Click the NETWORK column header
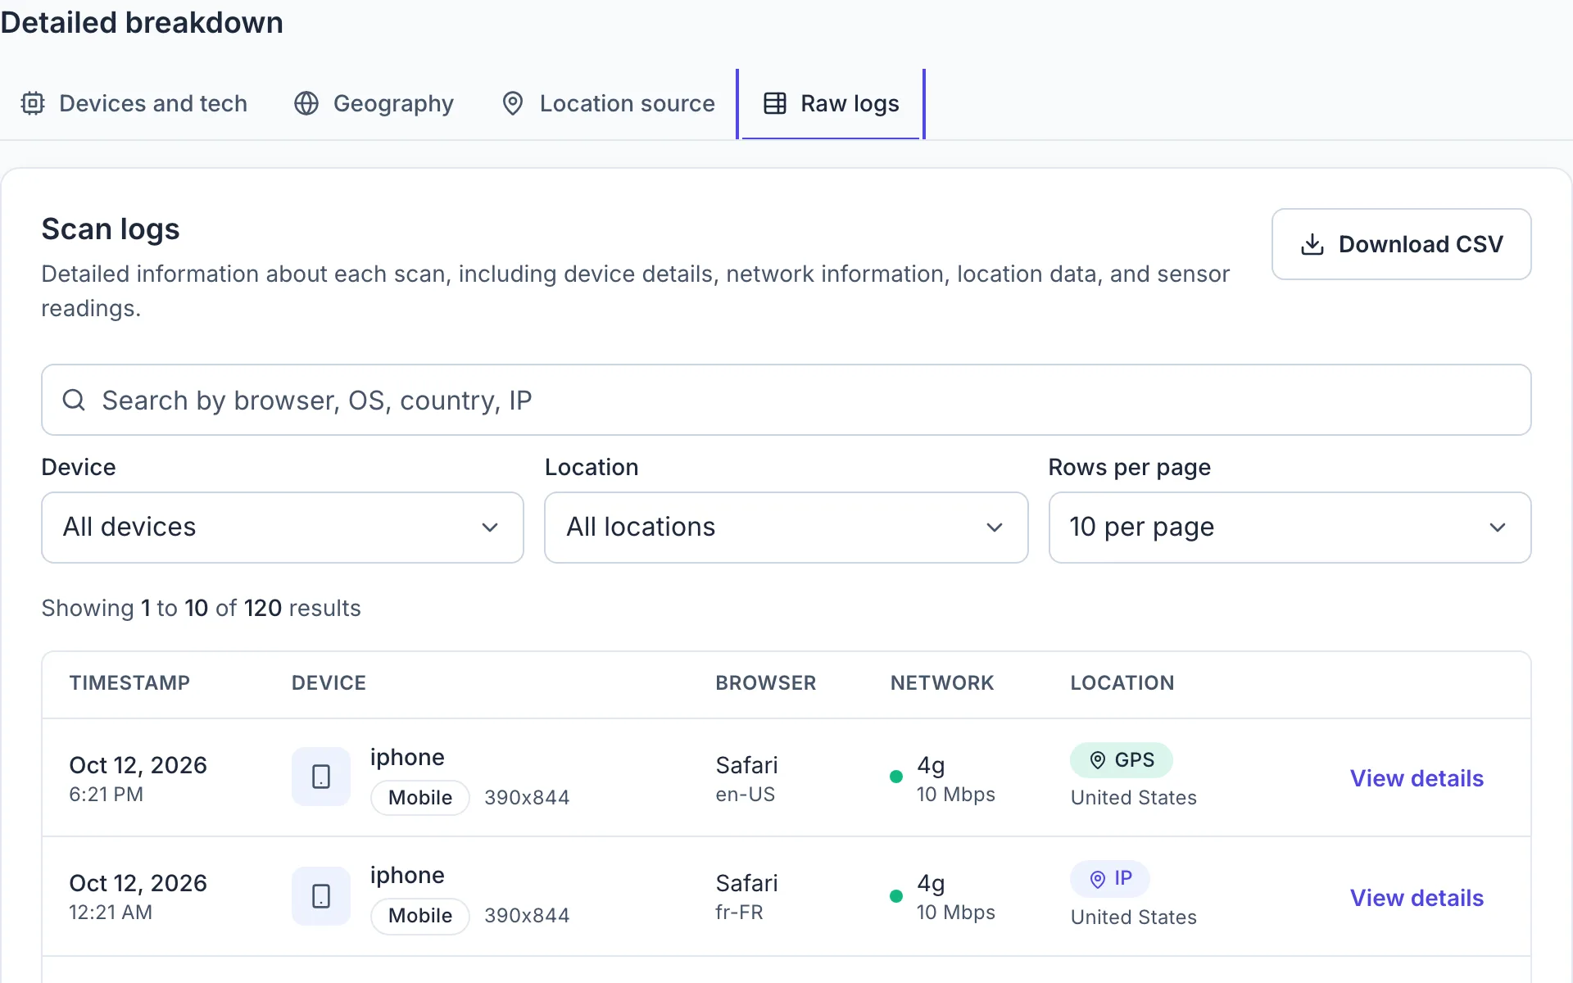 click(942, 683)
